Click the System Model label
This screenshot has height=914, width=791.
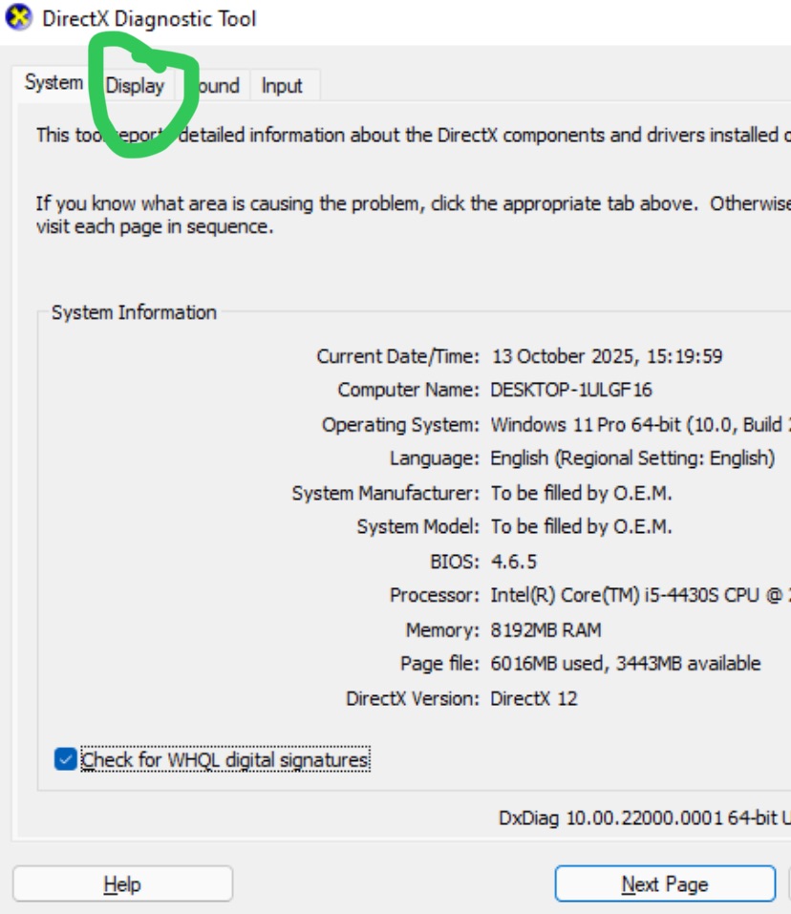pyautogui.click(x=417, y=526)
